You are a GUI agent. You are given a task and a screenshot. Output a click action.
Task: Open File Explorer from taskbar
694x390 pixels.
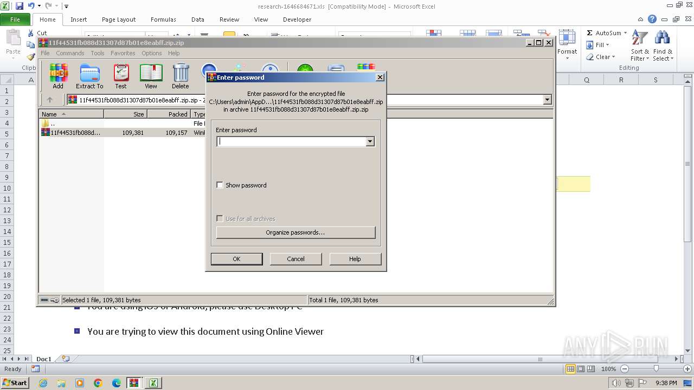tap(61, 383)
